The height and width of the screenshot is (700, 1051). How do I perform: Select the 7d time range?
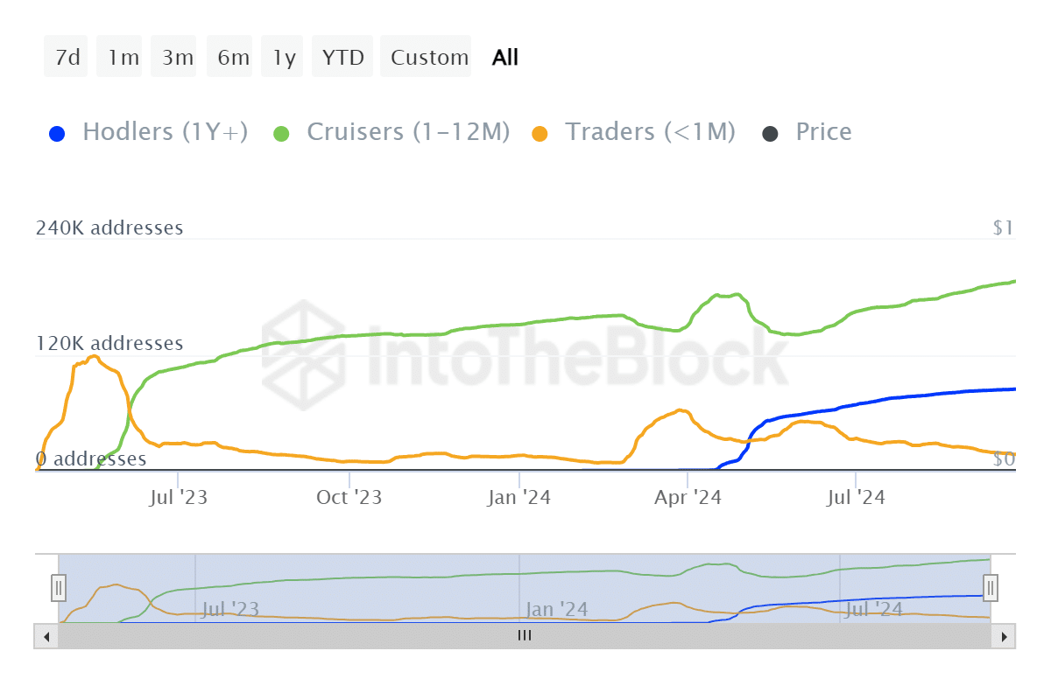click(x=67, y=58)
